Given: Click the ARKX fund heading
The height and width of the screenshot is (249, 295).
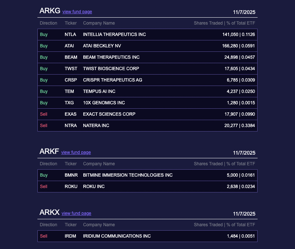Looking at the screenshot, I should (49, 213).
